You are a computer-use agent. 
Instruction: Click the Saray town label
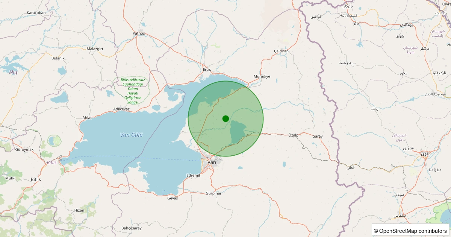pos(318,136)
